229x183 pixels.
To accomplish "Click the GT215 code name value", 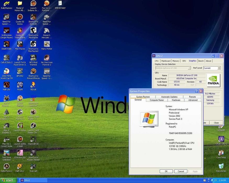I will [x=177, y=82].
